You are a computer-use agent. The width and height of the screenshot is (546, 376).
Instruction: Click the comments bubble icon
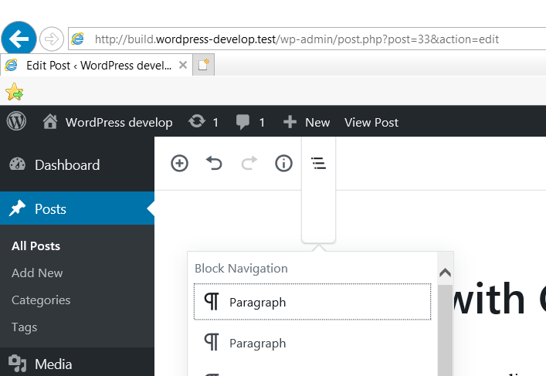242,122
